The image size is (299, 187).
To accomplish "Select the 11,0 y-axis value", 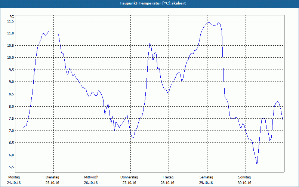I will [x=10, y=33].
